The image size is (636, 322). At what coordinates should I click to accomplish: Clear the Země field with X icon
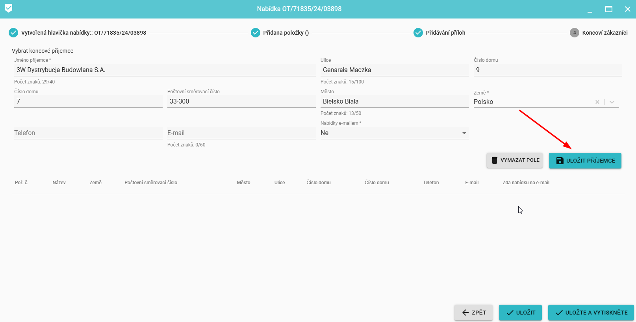[x=597, y=102]
